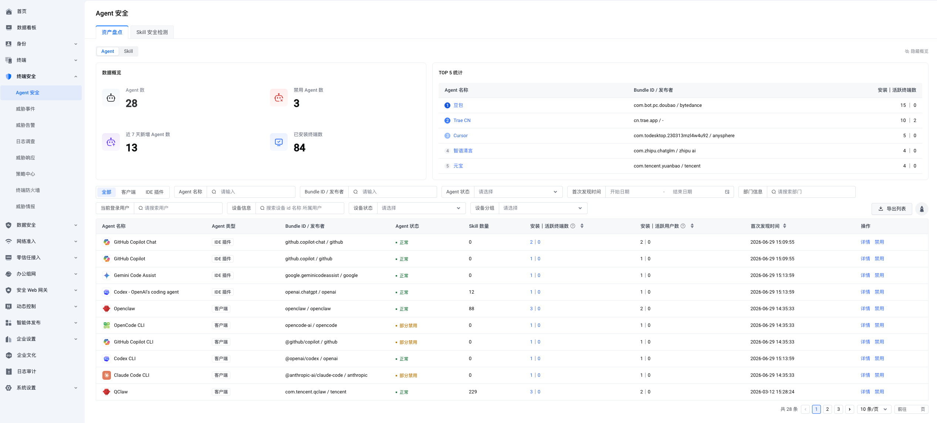Click the 终端安全 shield icon

(9, 77)
